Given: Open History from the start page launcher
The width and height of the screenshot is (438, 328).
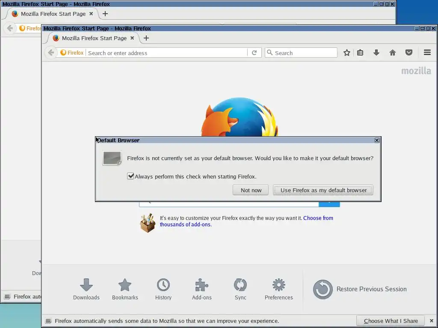Looking at the screenshot, I should 163,289.
